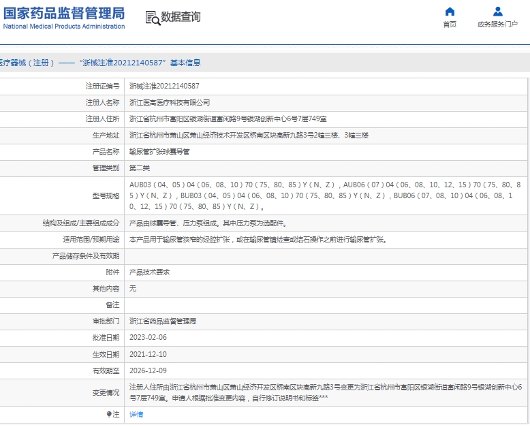Click the 审批部门 row label

[106, 321]
